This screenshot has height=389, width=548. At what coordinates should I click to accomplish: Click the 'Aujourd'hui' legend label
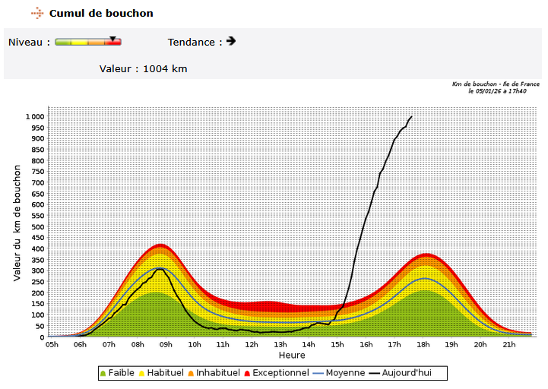coord(407,373)
